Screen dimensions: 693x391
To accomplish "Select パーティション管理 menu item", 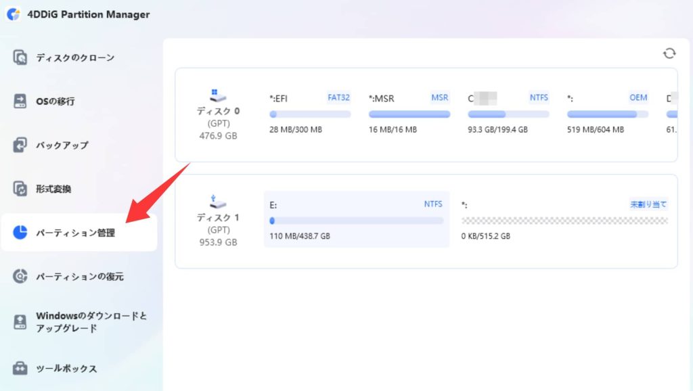I will pyautogui.click(x=80, y=233).
